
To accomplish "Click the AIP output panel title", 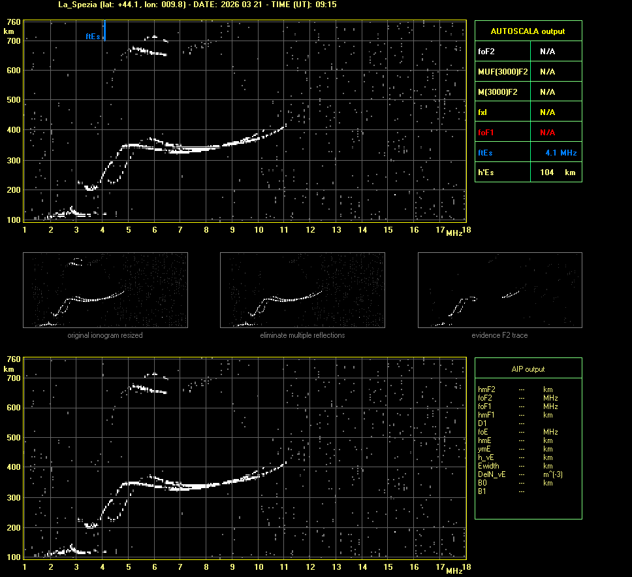I will point(528,369).
